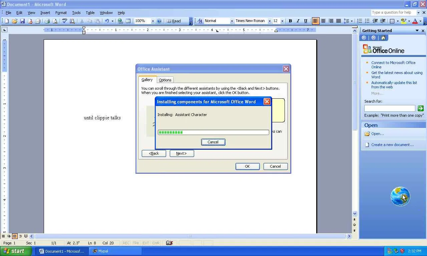Decrease the paragraph indent
The image size is (427, 256).
tap(375, 21)
